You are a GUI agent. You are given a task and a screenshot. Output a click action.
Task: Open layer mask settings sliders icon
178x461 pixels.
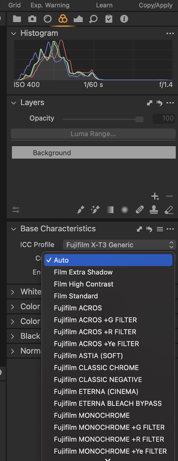point(16,210)
